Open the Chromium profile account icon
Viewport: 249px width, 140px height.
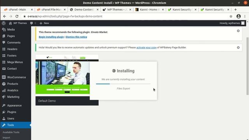[x=238, y=16]
